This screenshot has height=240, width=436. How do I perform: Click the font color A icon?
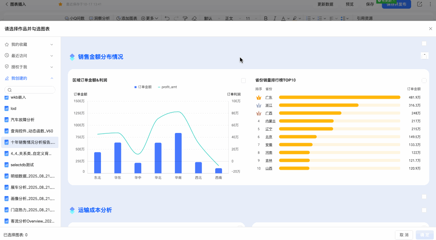tap(283, 18)
